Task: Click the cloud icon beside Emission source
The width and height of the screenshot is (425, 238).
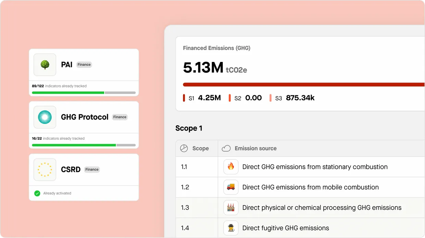Action: click(x=226, y=148)
